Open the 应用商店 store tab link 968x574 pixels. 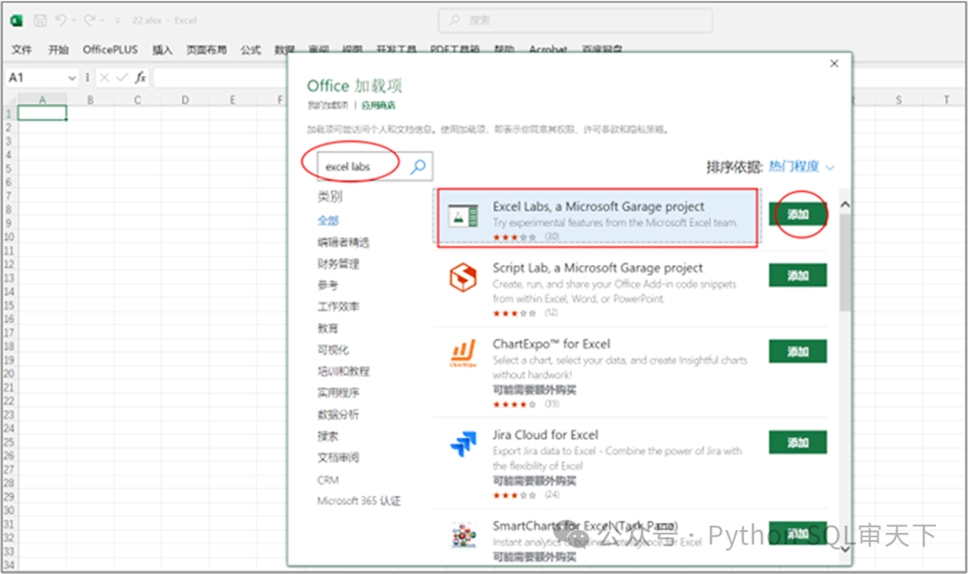point(378,106)
